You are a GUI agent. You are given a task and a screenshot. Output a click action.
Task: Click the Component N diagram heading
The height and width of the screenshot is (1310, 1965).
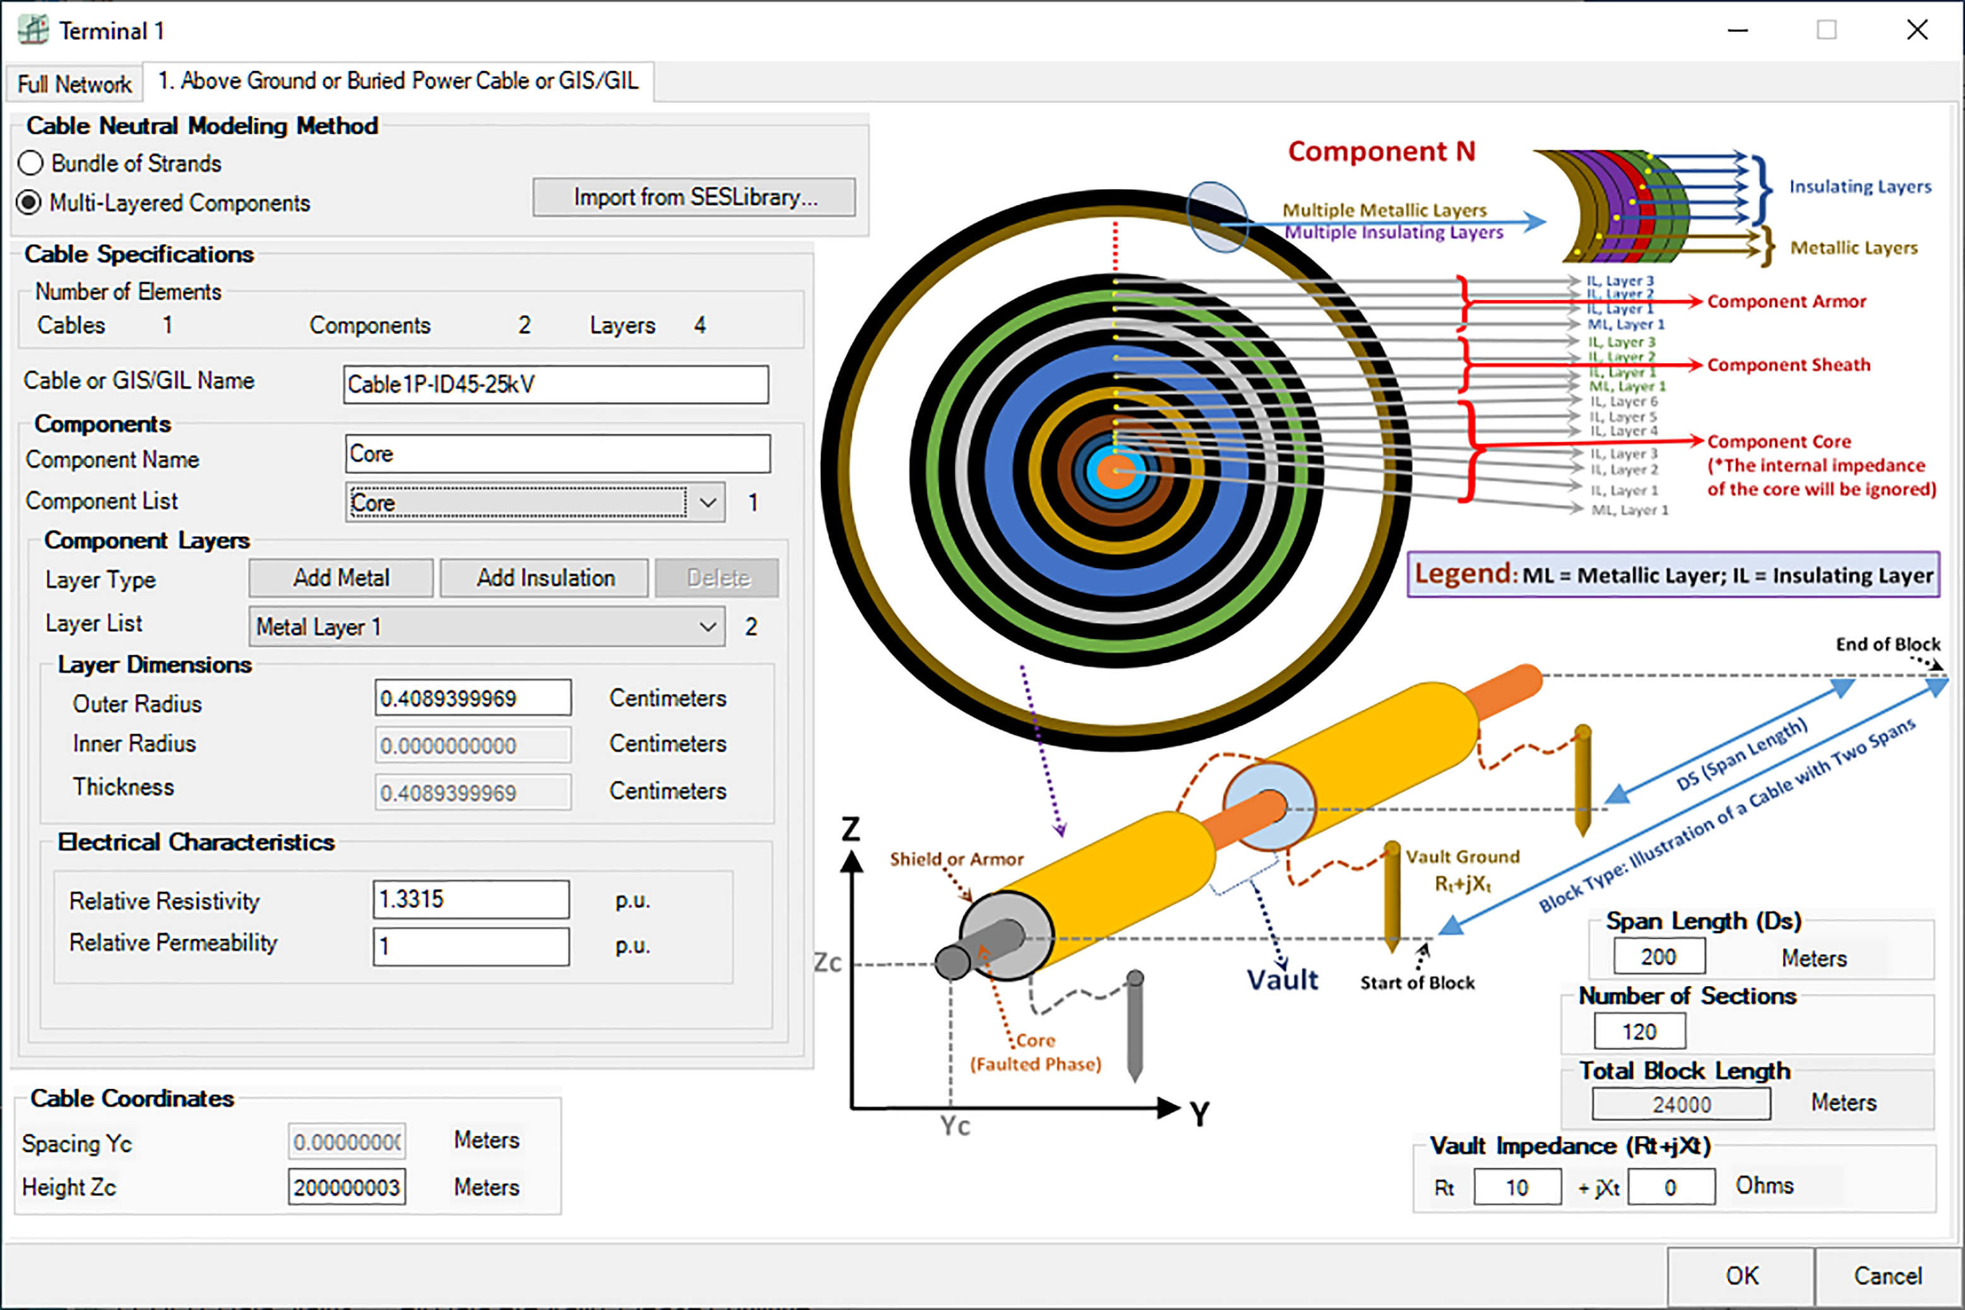coord(1381,152)
